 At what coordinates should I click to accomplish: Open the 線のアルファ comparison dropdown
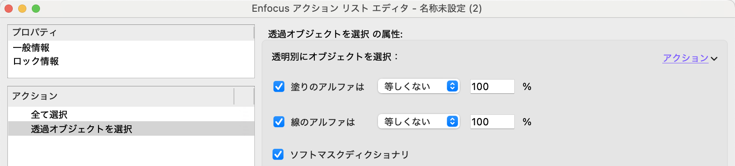418,122
